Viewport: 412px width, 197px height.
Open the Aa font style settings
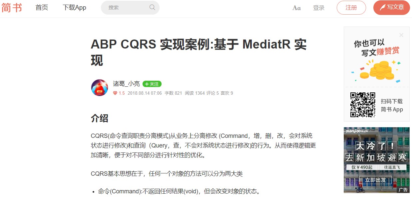point(296,8)
